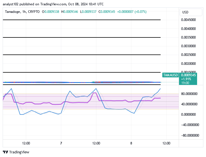Open the USD currency selector
Image resolution: width=206 pixels, height=157 pixels.
191,12
